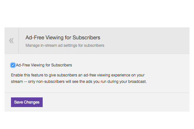Click the Ad-Free Viewing for Subscribers checkbox label
The height and width of the screenshot is (129, 194).
(44, 65)
